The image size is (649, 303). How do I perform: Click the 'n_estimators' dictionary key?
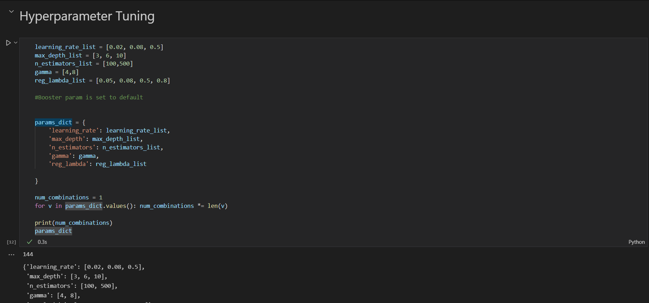(x=72, y=147)
